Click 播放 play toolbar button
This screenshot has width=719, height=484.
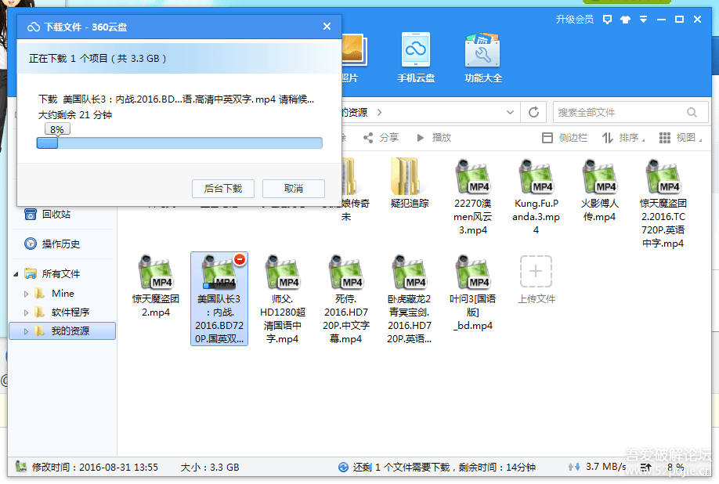434,138
